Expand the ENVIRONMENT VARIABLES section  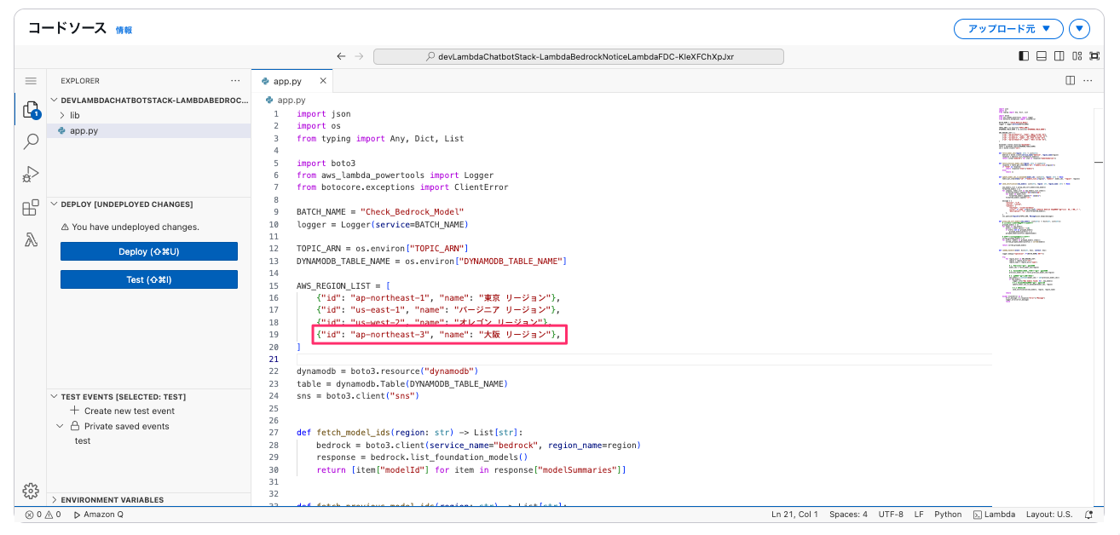tap(149, 500)
